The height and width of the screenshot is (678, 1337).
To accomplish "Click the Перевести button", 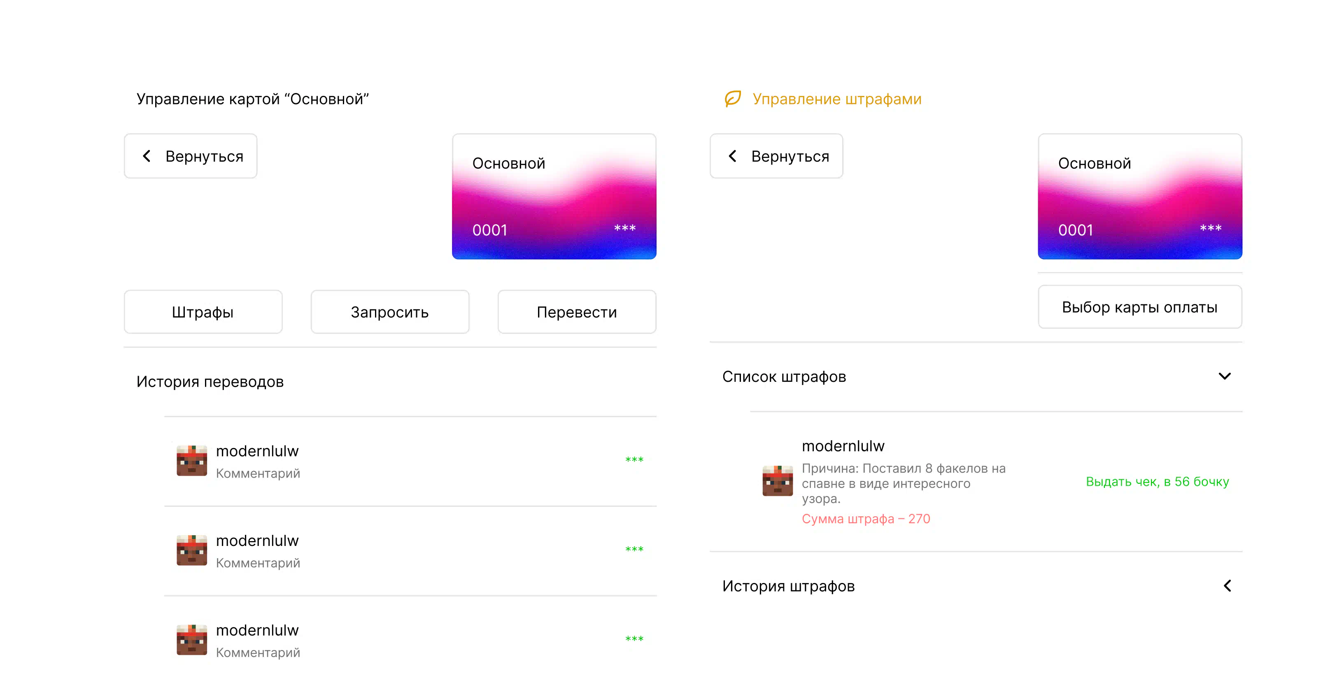I will pyautogui.click(x=577, y=312).
